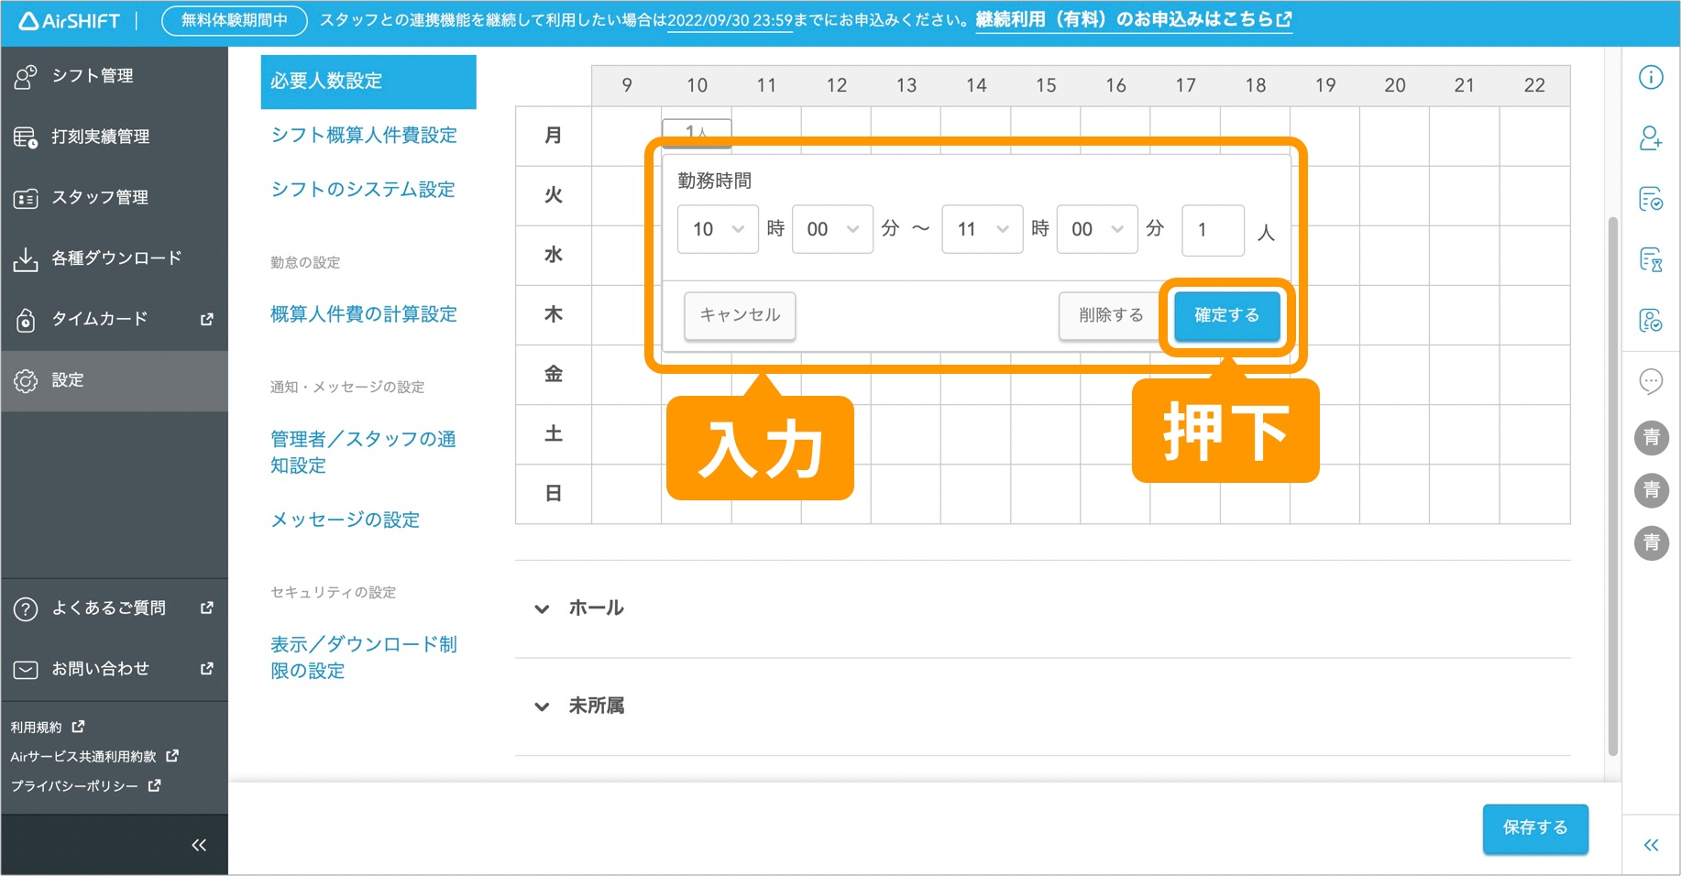Open the タイムカード lock icon
The width and height of the screenshot is (1681, 876).
[x=27, y=318]
